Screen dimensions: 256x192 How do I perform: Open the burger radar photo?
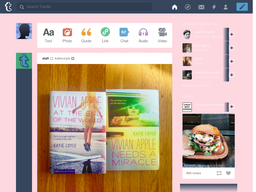208,140
